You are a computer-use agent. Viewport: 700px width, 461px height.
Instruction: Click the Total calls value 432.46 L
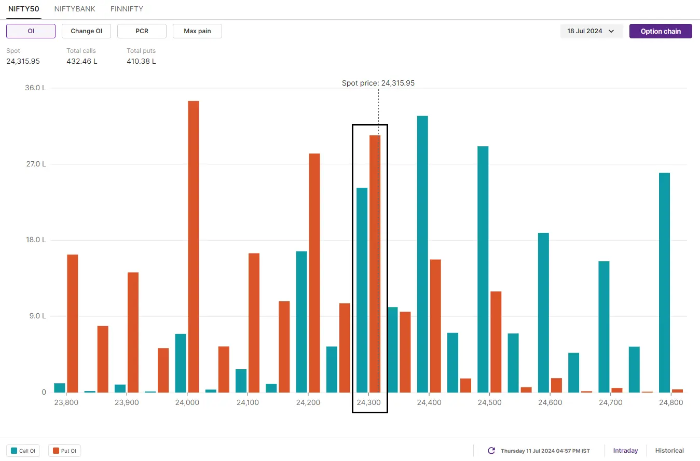pos(82,61)
